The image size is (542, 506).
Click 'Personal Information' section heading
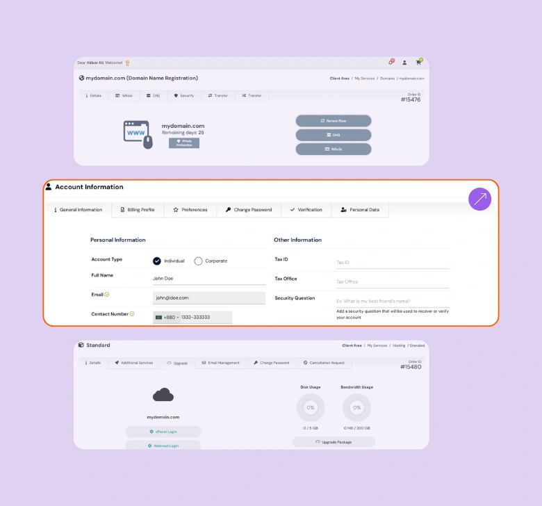click(118, 240)
